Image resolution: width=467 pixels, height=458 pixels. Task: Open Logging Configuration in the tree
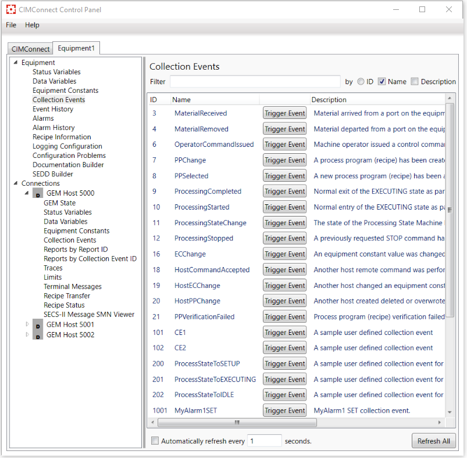point(67,146)
